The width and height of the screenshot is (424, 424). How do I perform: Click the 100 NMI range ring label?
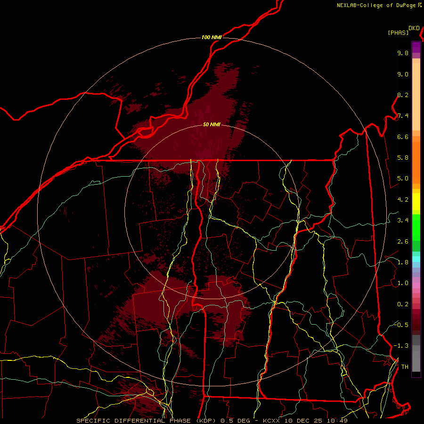[212, 37]
